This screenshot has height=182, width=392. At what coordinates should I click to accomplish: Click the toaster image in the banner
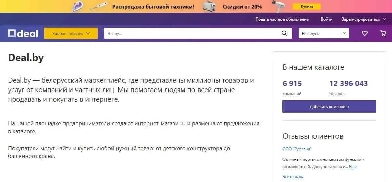pos(209,6)
